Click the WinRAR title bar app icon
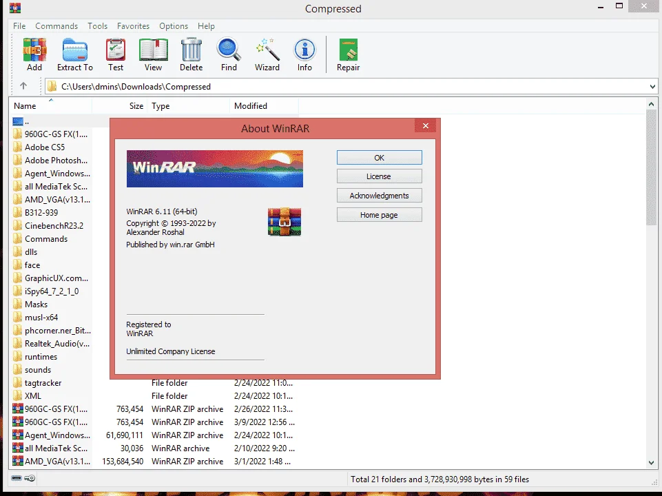This screenshot has width=662, height=496. tap(15, 8)
